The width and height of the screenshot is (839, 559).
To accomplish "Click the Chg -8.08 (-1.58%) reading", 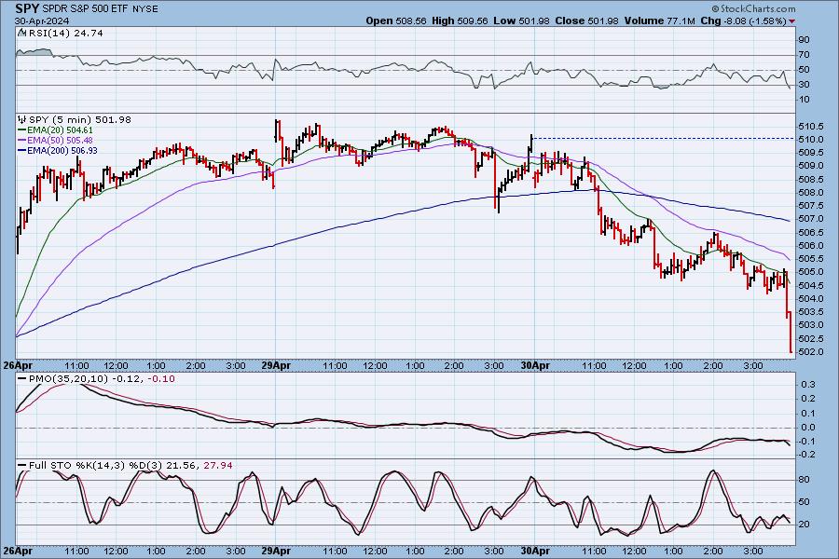I will tap(743, 20).
